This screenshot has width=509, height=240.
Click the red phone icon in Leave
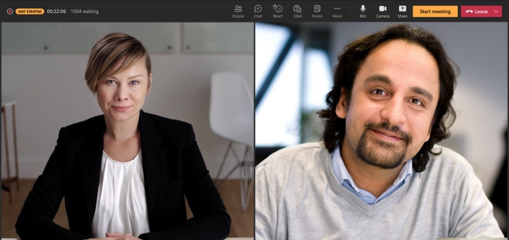coord(469,11)
